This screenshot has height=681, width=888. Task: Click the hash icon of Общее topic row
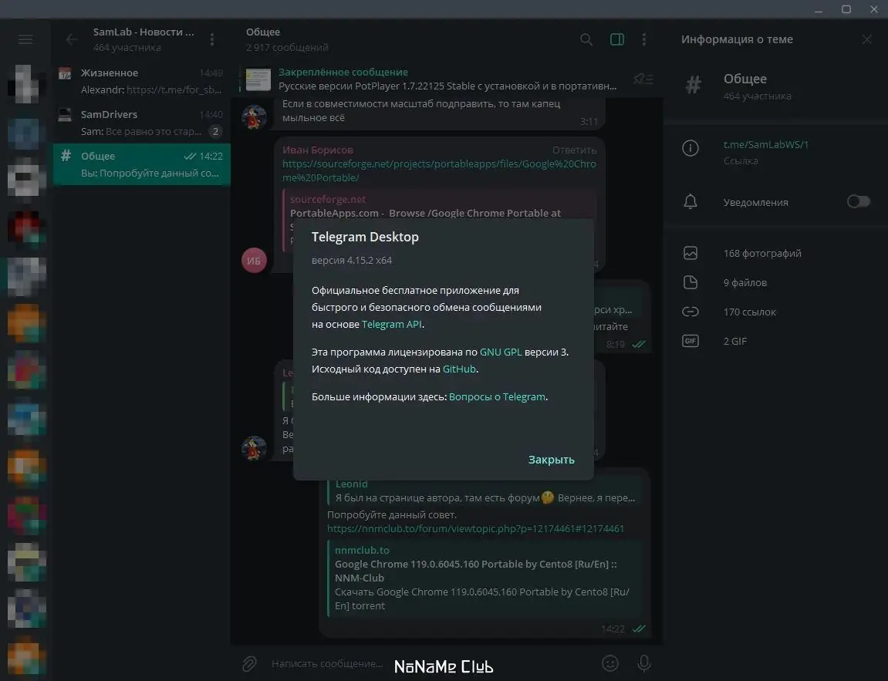[66, 155]
